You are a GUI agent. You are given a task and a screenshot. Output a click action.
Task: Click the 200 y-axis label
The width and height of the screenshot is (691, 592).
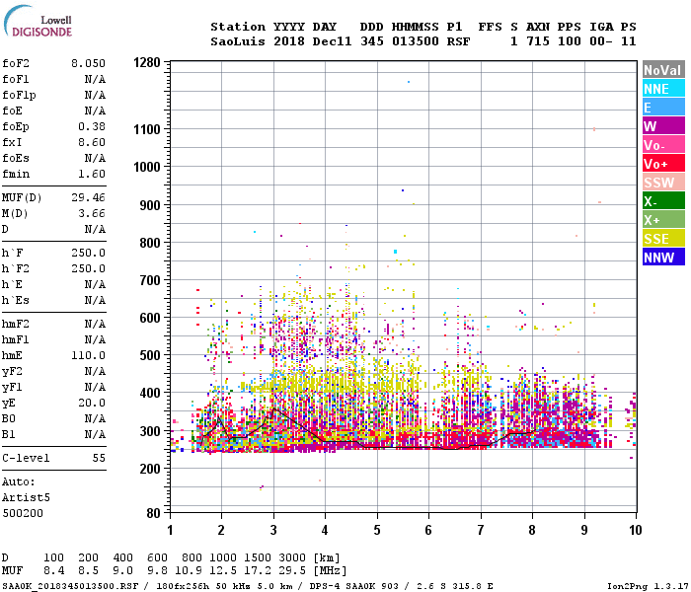click(x=150, y=469)
